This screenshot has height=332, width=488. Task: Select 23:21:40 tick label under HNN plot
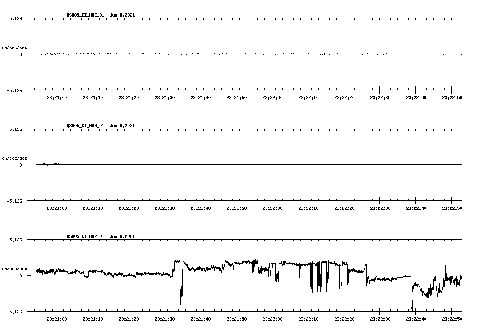click(x=201, y=208)
